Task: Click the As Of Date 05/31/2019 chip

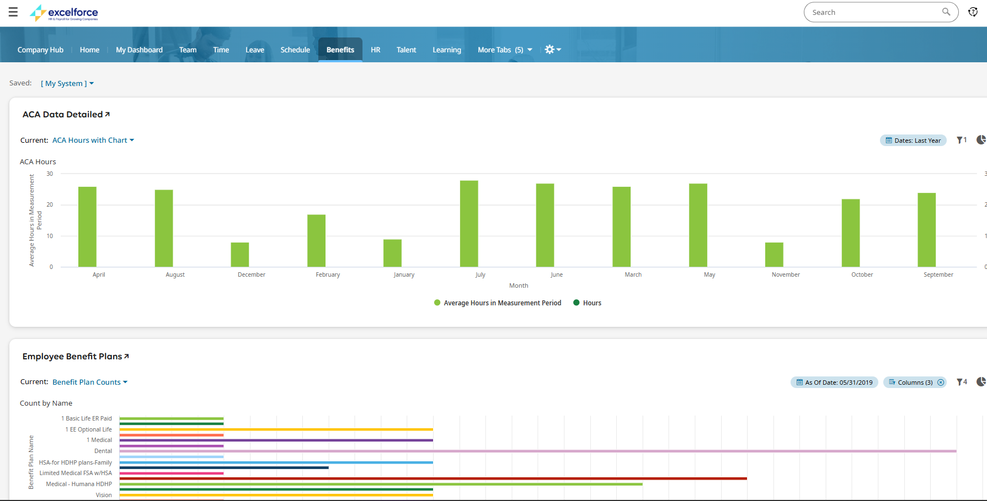Action: (834, 383)
